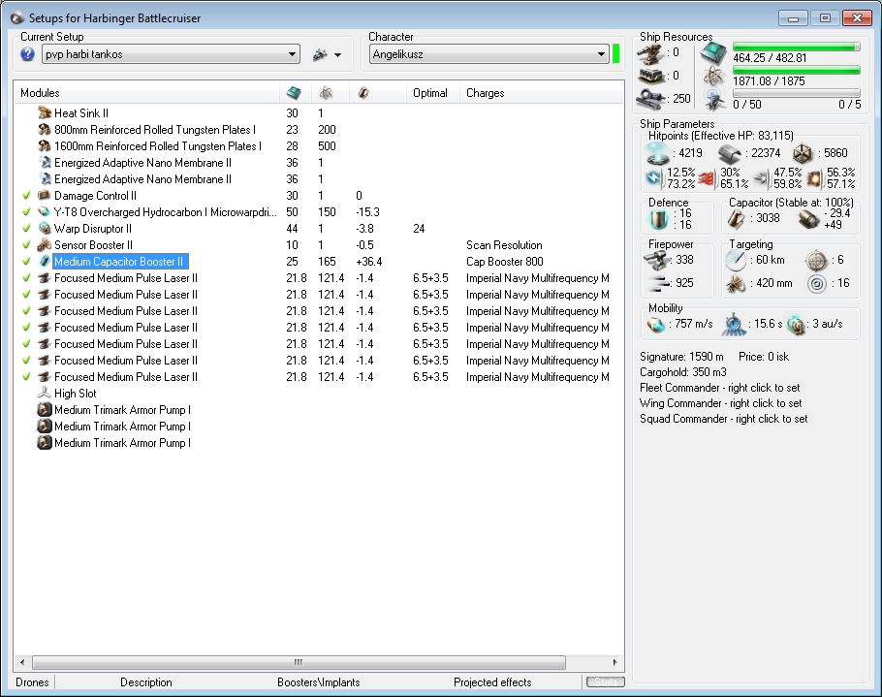Click Wing Commander right click to set
Viewport: 882px width, 697px height.
pos(720,403)
